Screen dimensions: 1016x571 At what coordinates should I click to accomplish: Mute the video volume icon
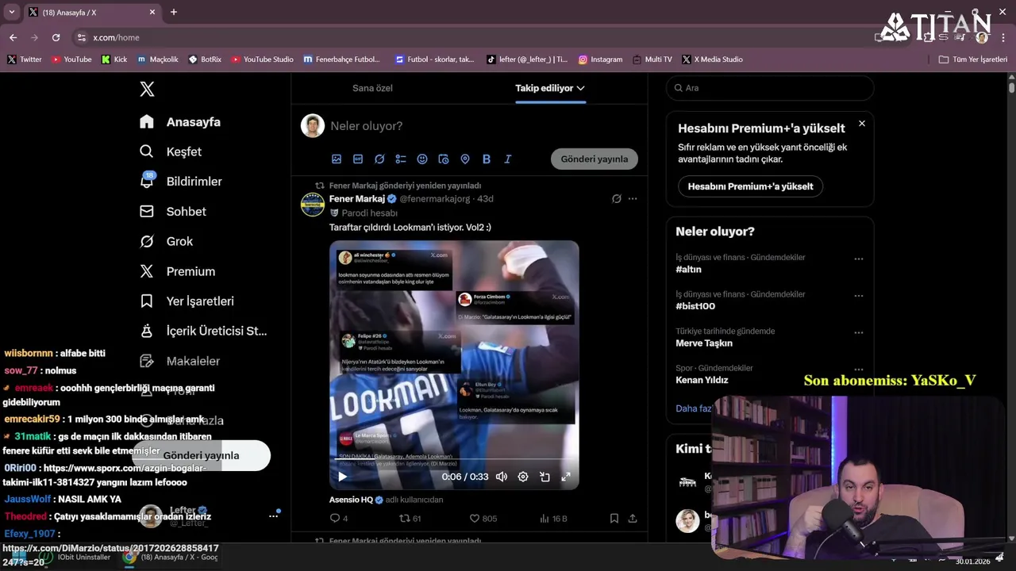click(502, 477)
